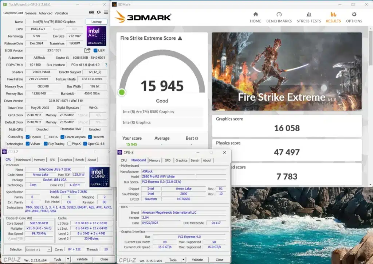
Task: Click the info icon next to Best
Action: [196, 138]
